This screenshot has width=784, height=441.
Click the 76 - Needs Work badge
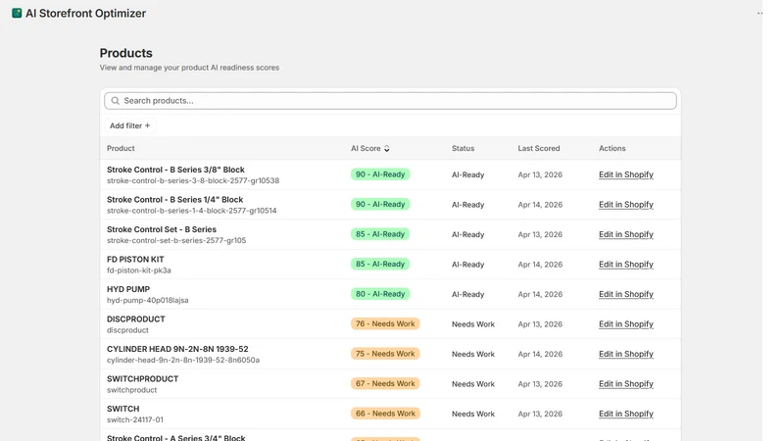click(385, 324)
